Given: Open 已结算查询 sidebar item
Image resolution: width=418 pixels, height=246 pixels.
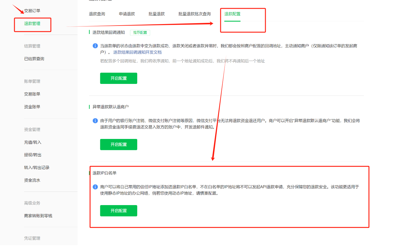Looking at the screenshot, I should point(34,59).
